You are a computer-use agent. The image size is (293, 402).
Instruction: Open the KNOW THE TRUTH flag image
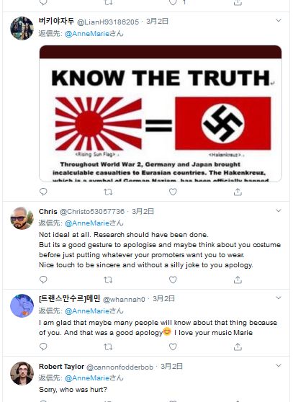click(x=161, y=114)
